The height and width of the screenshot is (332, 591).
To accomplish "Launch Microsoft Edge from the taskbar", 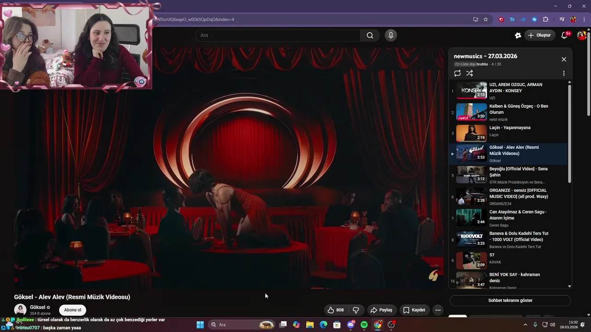I will point(323,325).
